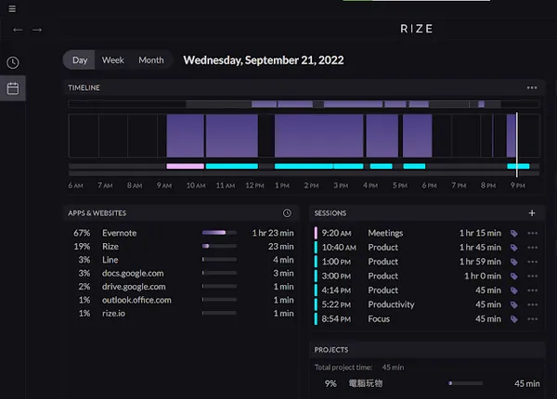Switch to the Day view tab
Image resolution: width=557 pixels, height=399 pixels.
[80, 60]
